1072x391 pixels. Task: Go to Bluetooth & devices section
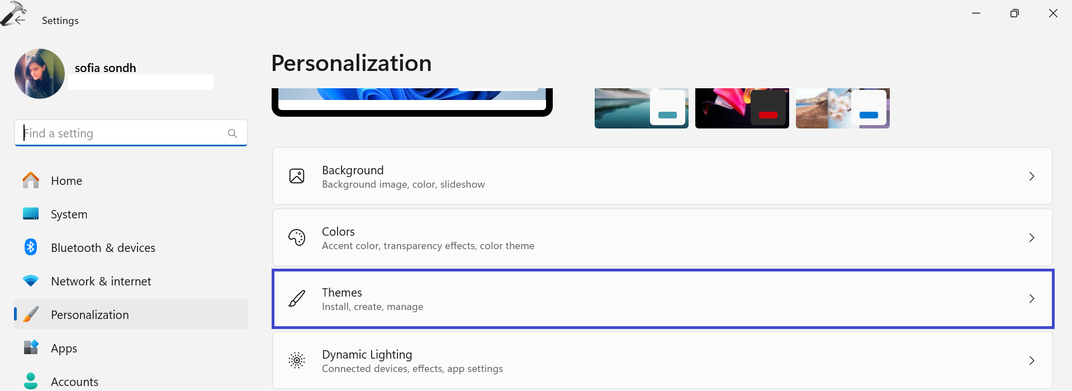click(x=103, y=247)
